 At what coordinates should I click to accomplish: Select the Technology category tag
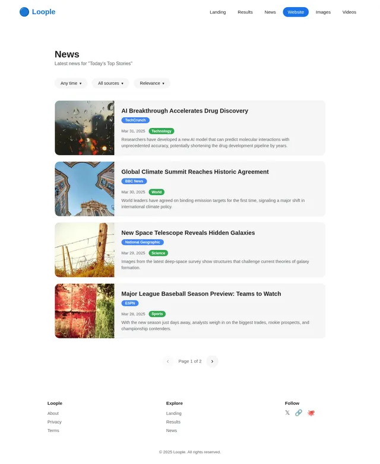click(x=161, y=131)
